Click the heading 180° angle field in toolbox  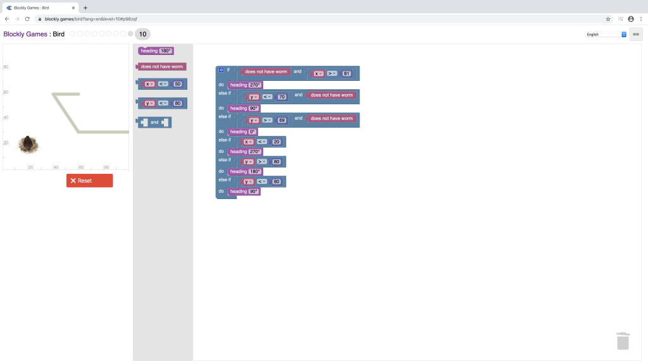coord(165,51)
